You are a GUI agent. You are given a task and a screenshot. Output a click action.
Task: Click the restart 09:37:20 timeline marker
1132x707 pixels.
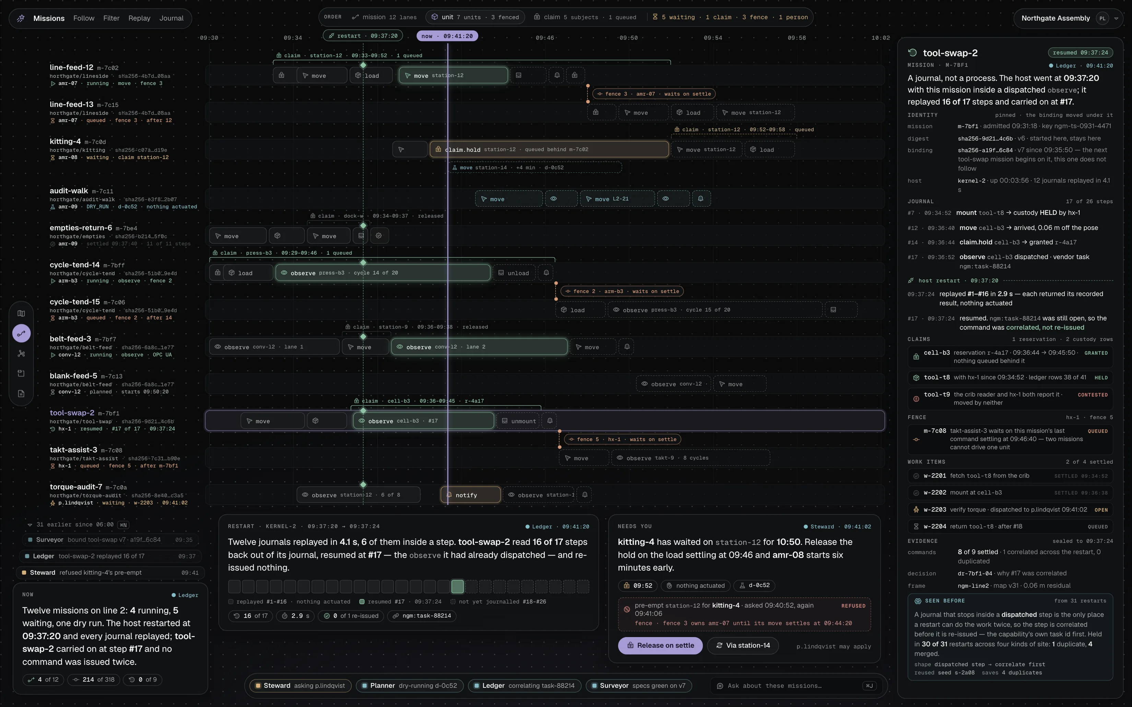pos(363,36)
